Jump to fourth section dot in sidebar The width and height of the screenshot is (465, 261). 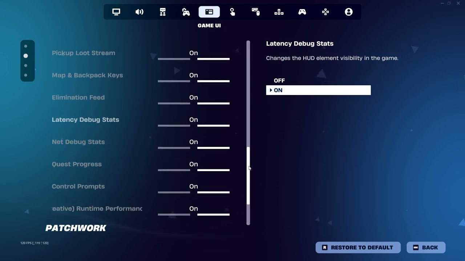click(x=26, y=75)
